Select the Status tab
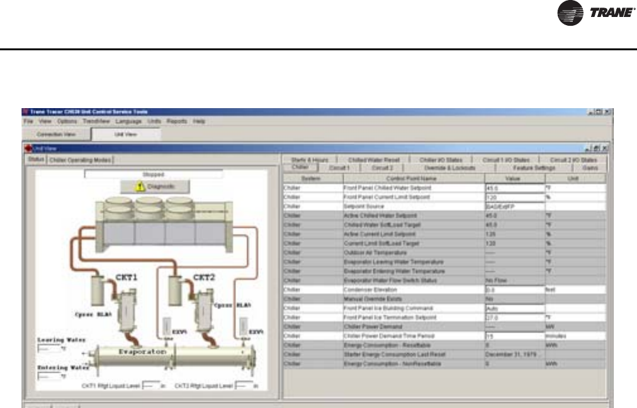637x408 pixels. (36, 160)
